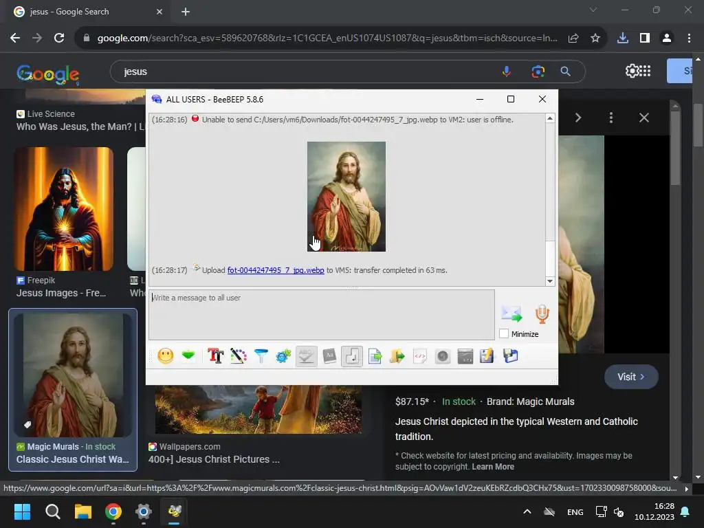
Task: Open a new Chrome tab
Action: point(186,12)
